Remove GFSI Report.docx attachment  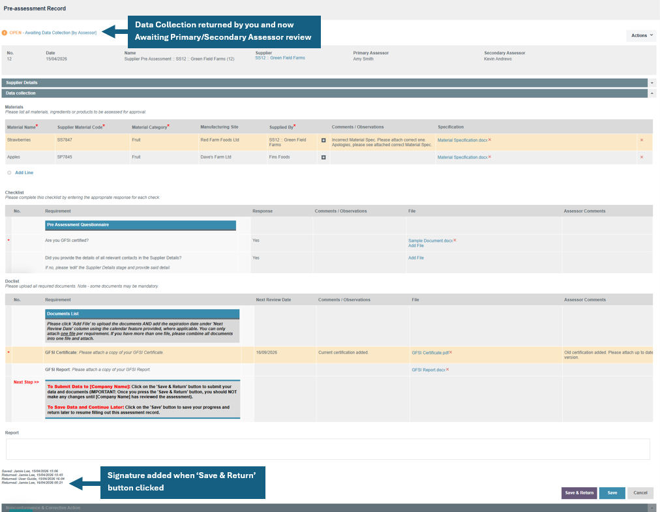coord(447,370)
